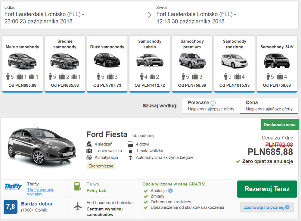Click the info icon on Zachowaj na później

(287, 207)
